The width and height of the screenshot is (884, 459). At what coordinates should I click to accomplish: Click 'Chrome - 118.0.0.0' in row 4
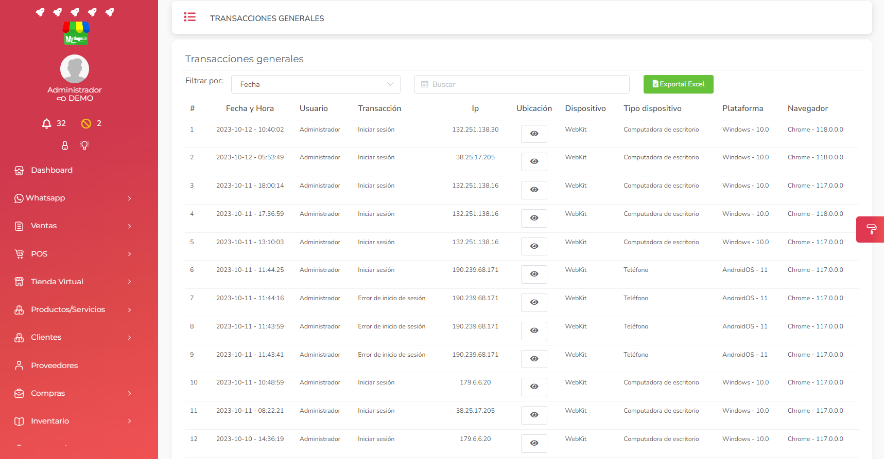point(815,214)
